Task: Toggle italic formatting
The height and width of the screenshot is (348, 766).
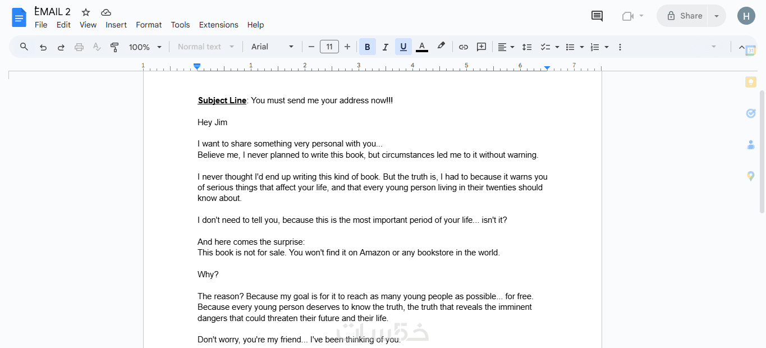Action: 386,47
